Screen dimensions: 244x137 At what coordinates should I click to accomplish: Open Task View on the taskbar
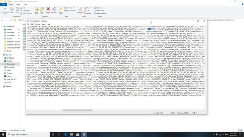click(59, 134)
